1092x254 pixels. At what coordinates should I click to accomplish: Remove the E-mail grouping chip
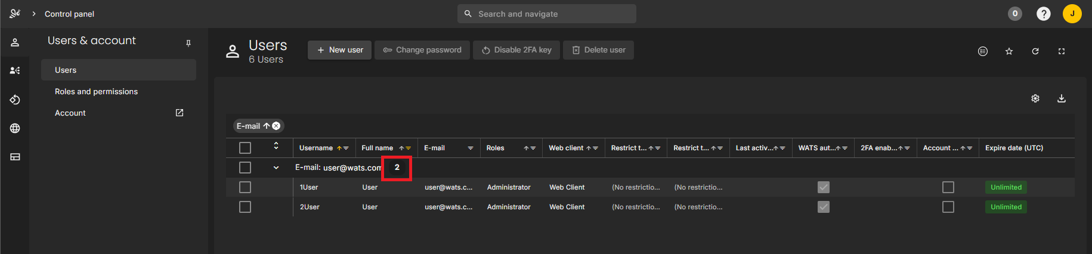point(276,126)
